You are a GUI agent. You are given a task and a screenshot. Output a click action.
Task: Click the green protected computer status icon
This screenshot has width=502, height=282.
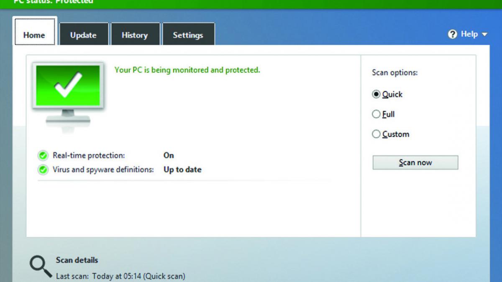[67, 88]
